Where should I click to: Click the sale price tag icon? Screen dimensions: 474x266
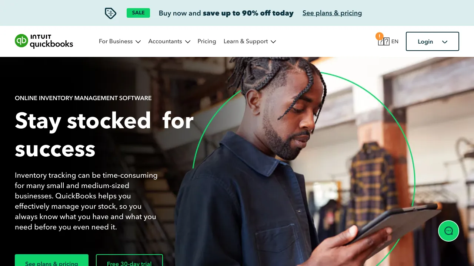click(110, 13)
